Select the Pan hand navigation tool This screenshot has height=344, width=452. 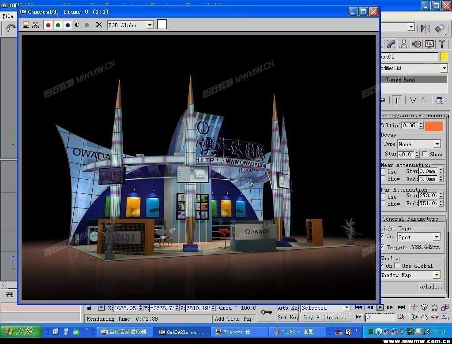point(424,317)
